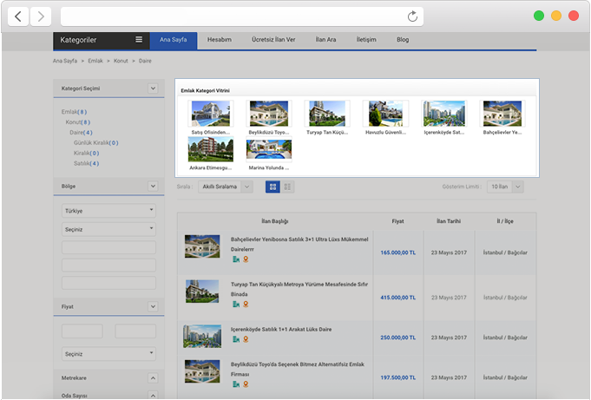Open the İlan Ara menu item
Screen dimensions: 591x400
coord(325,40)
